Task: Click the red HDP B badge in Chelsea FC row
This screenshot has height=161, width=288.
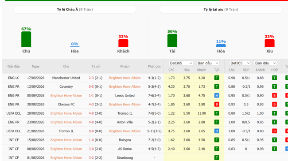Action: pyautogui.click(x=274, y=104)
